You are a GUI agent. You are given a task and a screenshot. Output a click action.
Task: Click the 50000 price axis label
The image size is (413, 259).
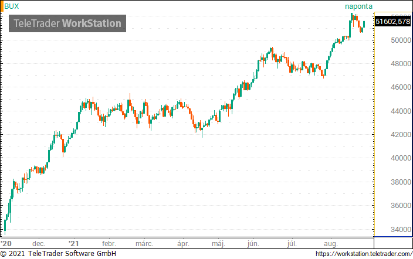click(401, 40)
